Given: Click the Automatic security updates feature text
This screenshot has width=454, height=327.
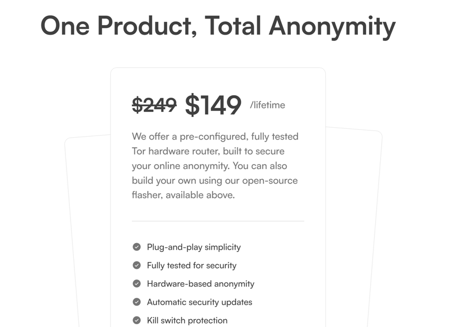Looking at the screenshot, I should click(200, 302).
